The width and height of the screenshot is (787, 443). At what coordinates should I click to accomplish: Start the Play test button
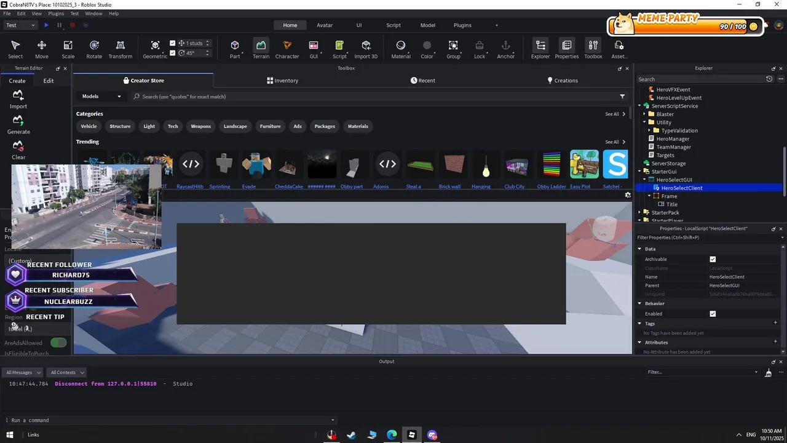46,25
